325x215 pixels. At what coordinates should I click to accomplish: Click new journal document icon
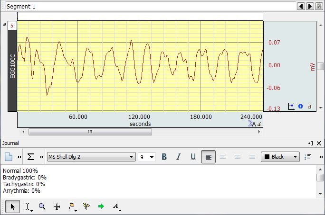pyautogui.click(x=9, y=157)
